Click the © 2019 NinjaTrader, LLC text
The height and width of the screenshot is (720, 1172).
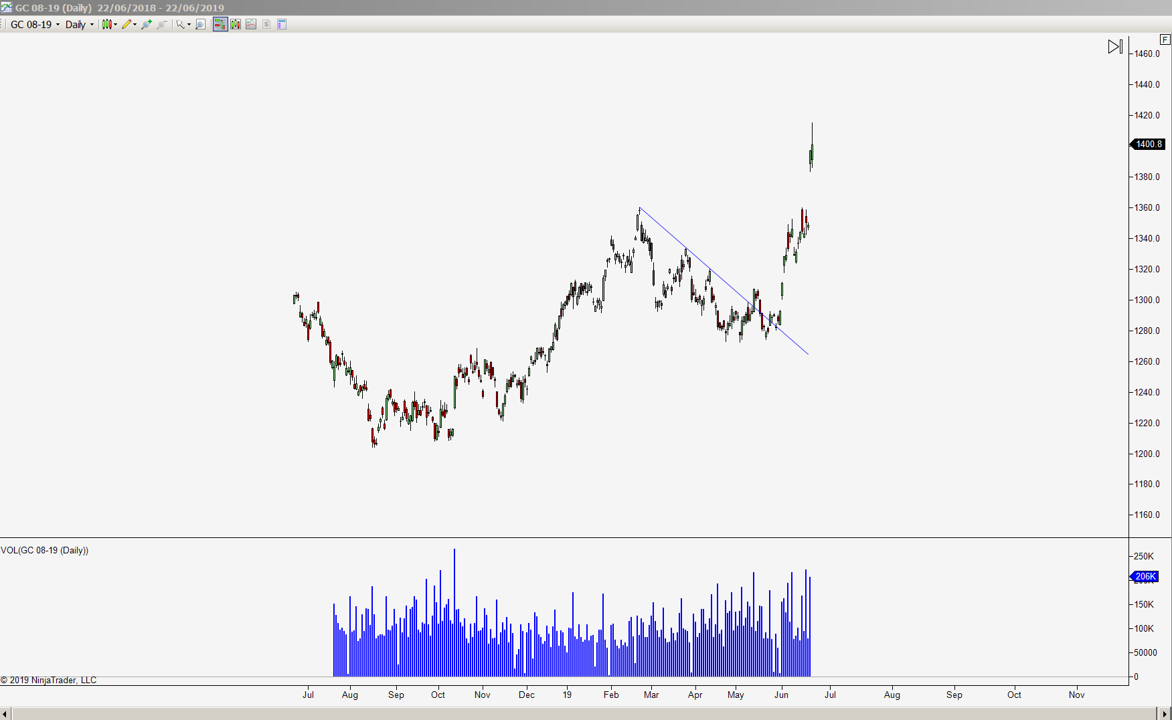(x=48, y=680)
